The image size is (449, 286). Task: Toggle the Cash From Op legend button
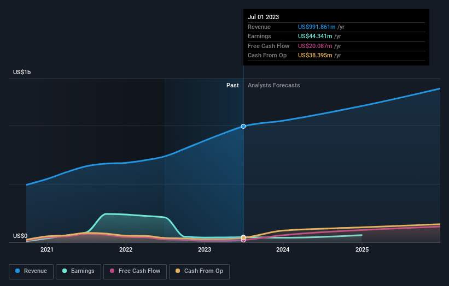tap(199, 271)
